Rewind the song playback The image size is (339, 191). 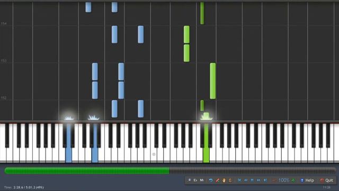[246, 180]
